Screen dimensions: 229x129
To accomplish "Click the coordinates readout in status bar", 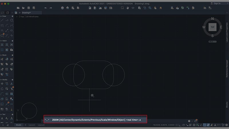I will pyautogui.click(x=164, y=125).
